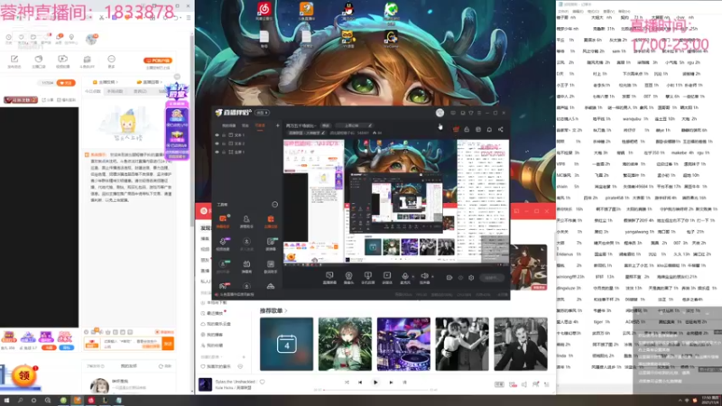Open the red NetEase Music taskbar icon
The image size is (722, 406).
click(x=91, y=401)
